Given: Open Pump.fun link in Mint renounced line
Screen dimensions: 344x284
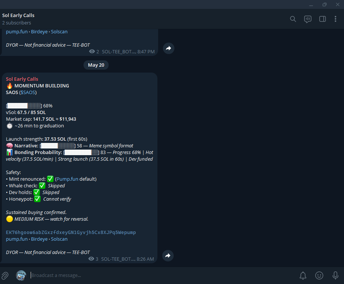Looking at the screenshot, I should (x=67, y=179).
